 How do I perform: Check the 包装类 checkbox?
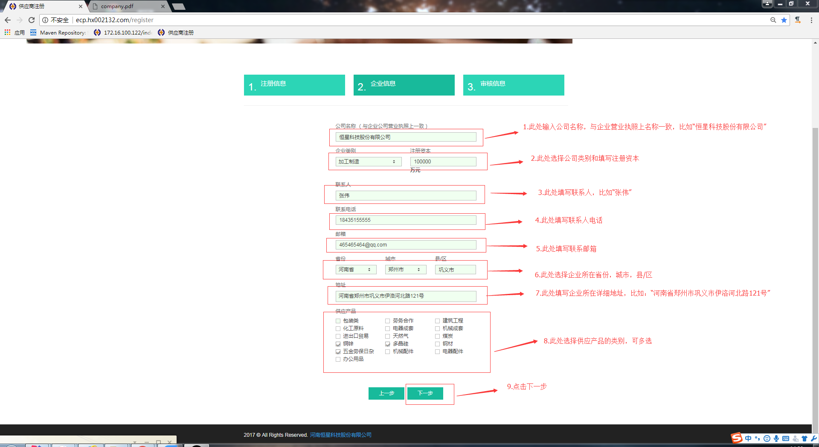(338, 321)
